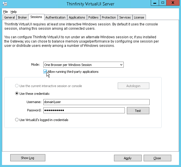Expand the Mode dropdown list
181x167 pixels.
(x=121, y=65)
